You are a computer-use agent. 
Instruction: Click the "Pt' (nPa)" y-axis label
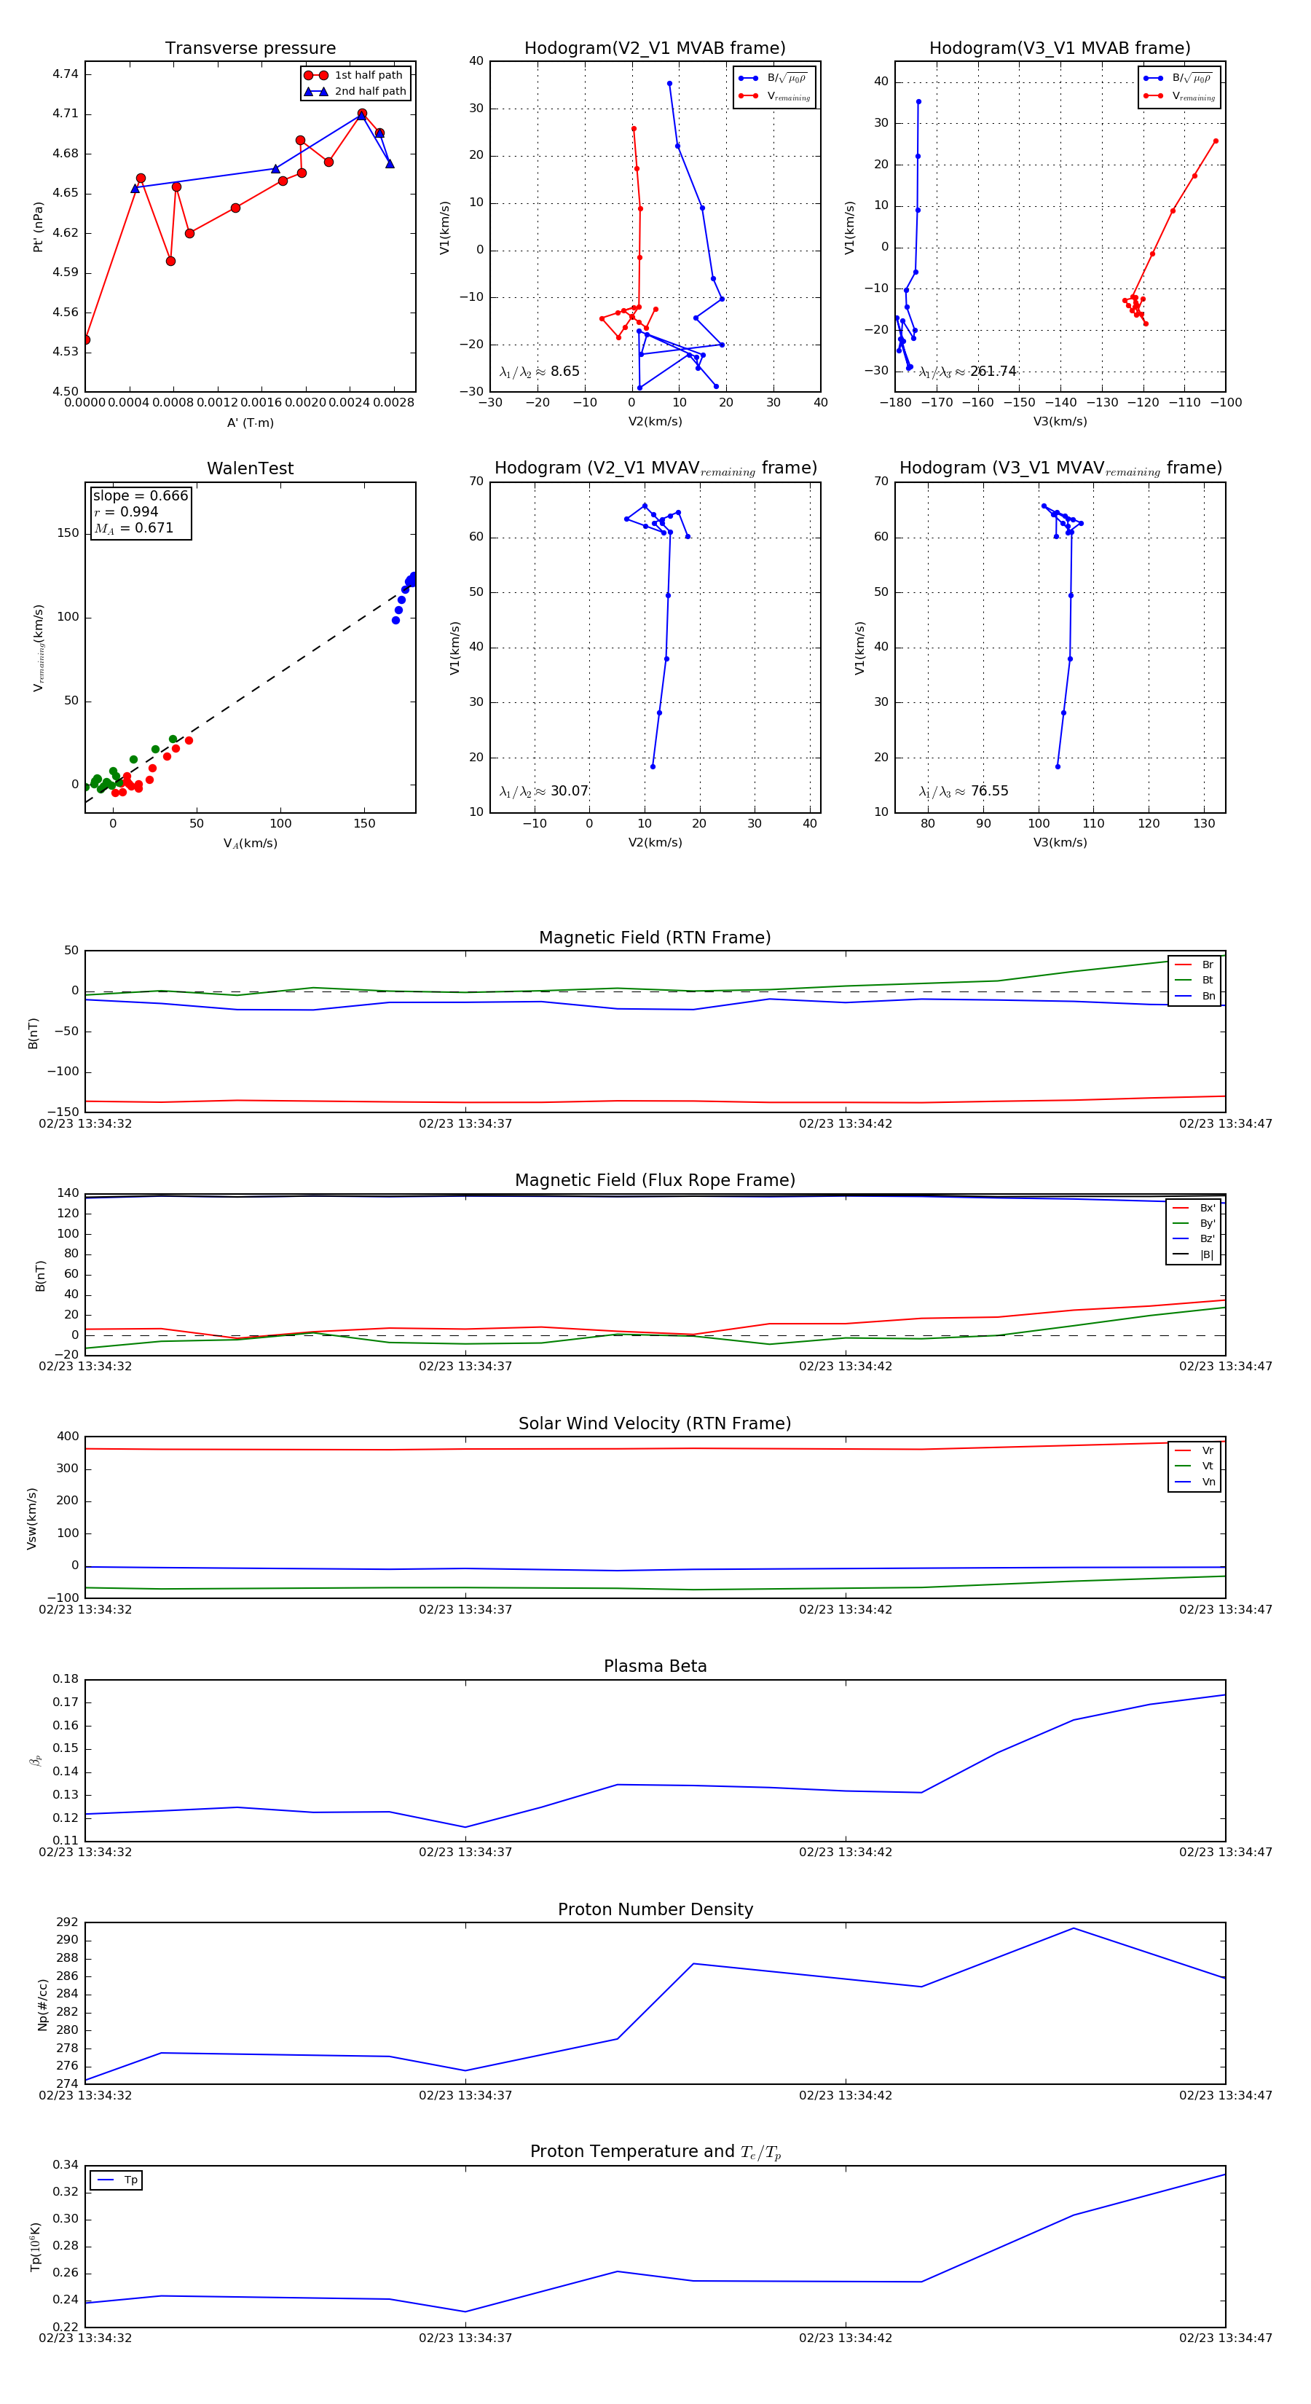pos(39,227)
